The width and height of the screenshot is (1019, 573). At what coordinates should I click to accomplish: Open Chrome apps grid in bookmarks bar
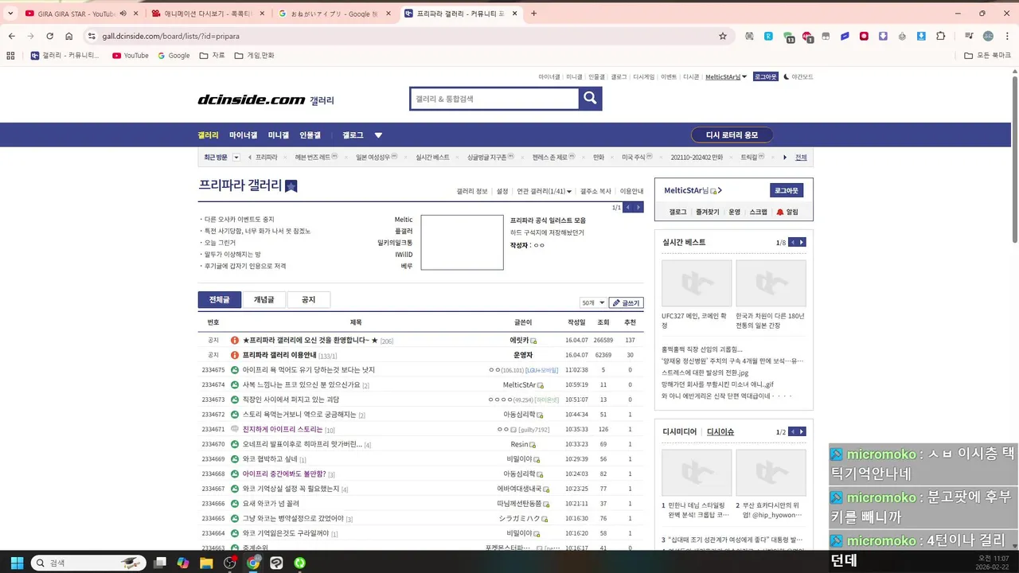pyautogui.click(x=10, y=56)
